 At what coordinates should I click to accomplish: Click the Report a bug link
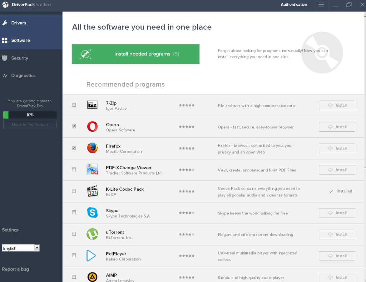pyautogui.click(x=15, y=269)
